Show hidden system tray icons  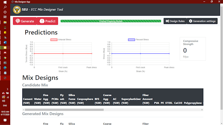point(8,89)
